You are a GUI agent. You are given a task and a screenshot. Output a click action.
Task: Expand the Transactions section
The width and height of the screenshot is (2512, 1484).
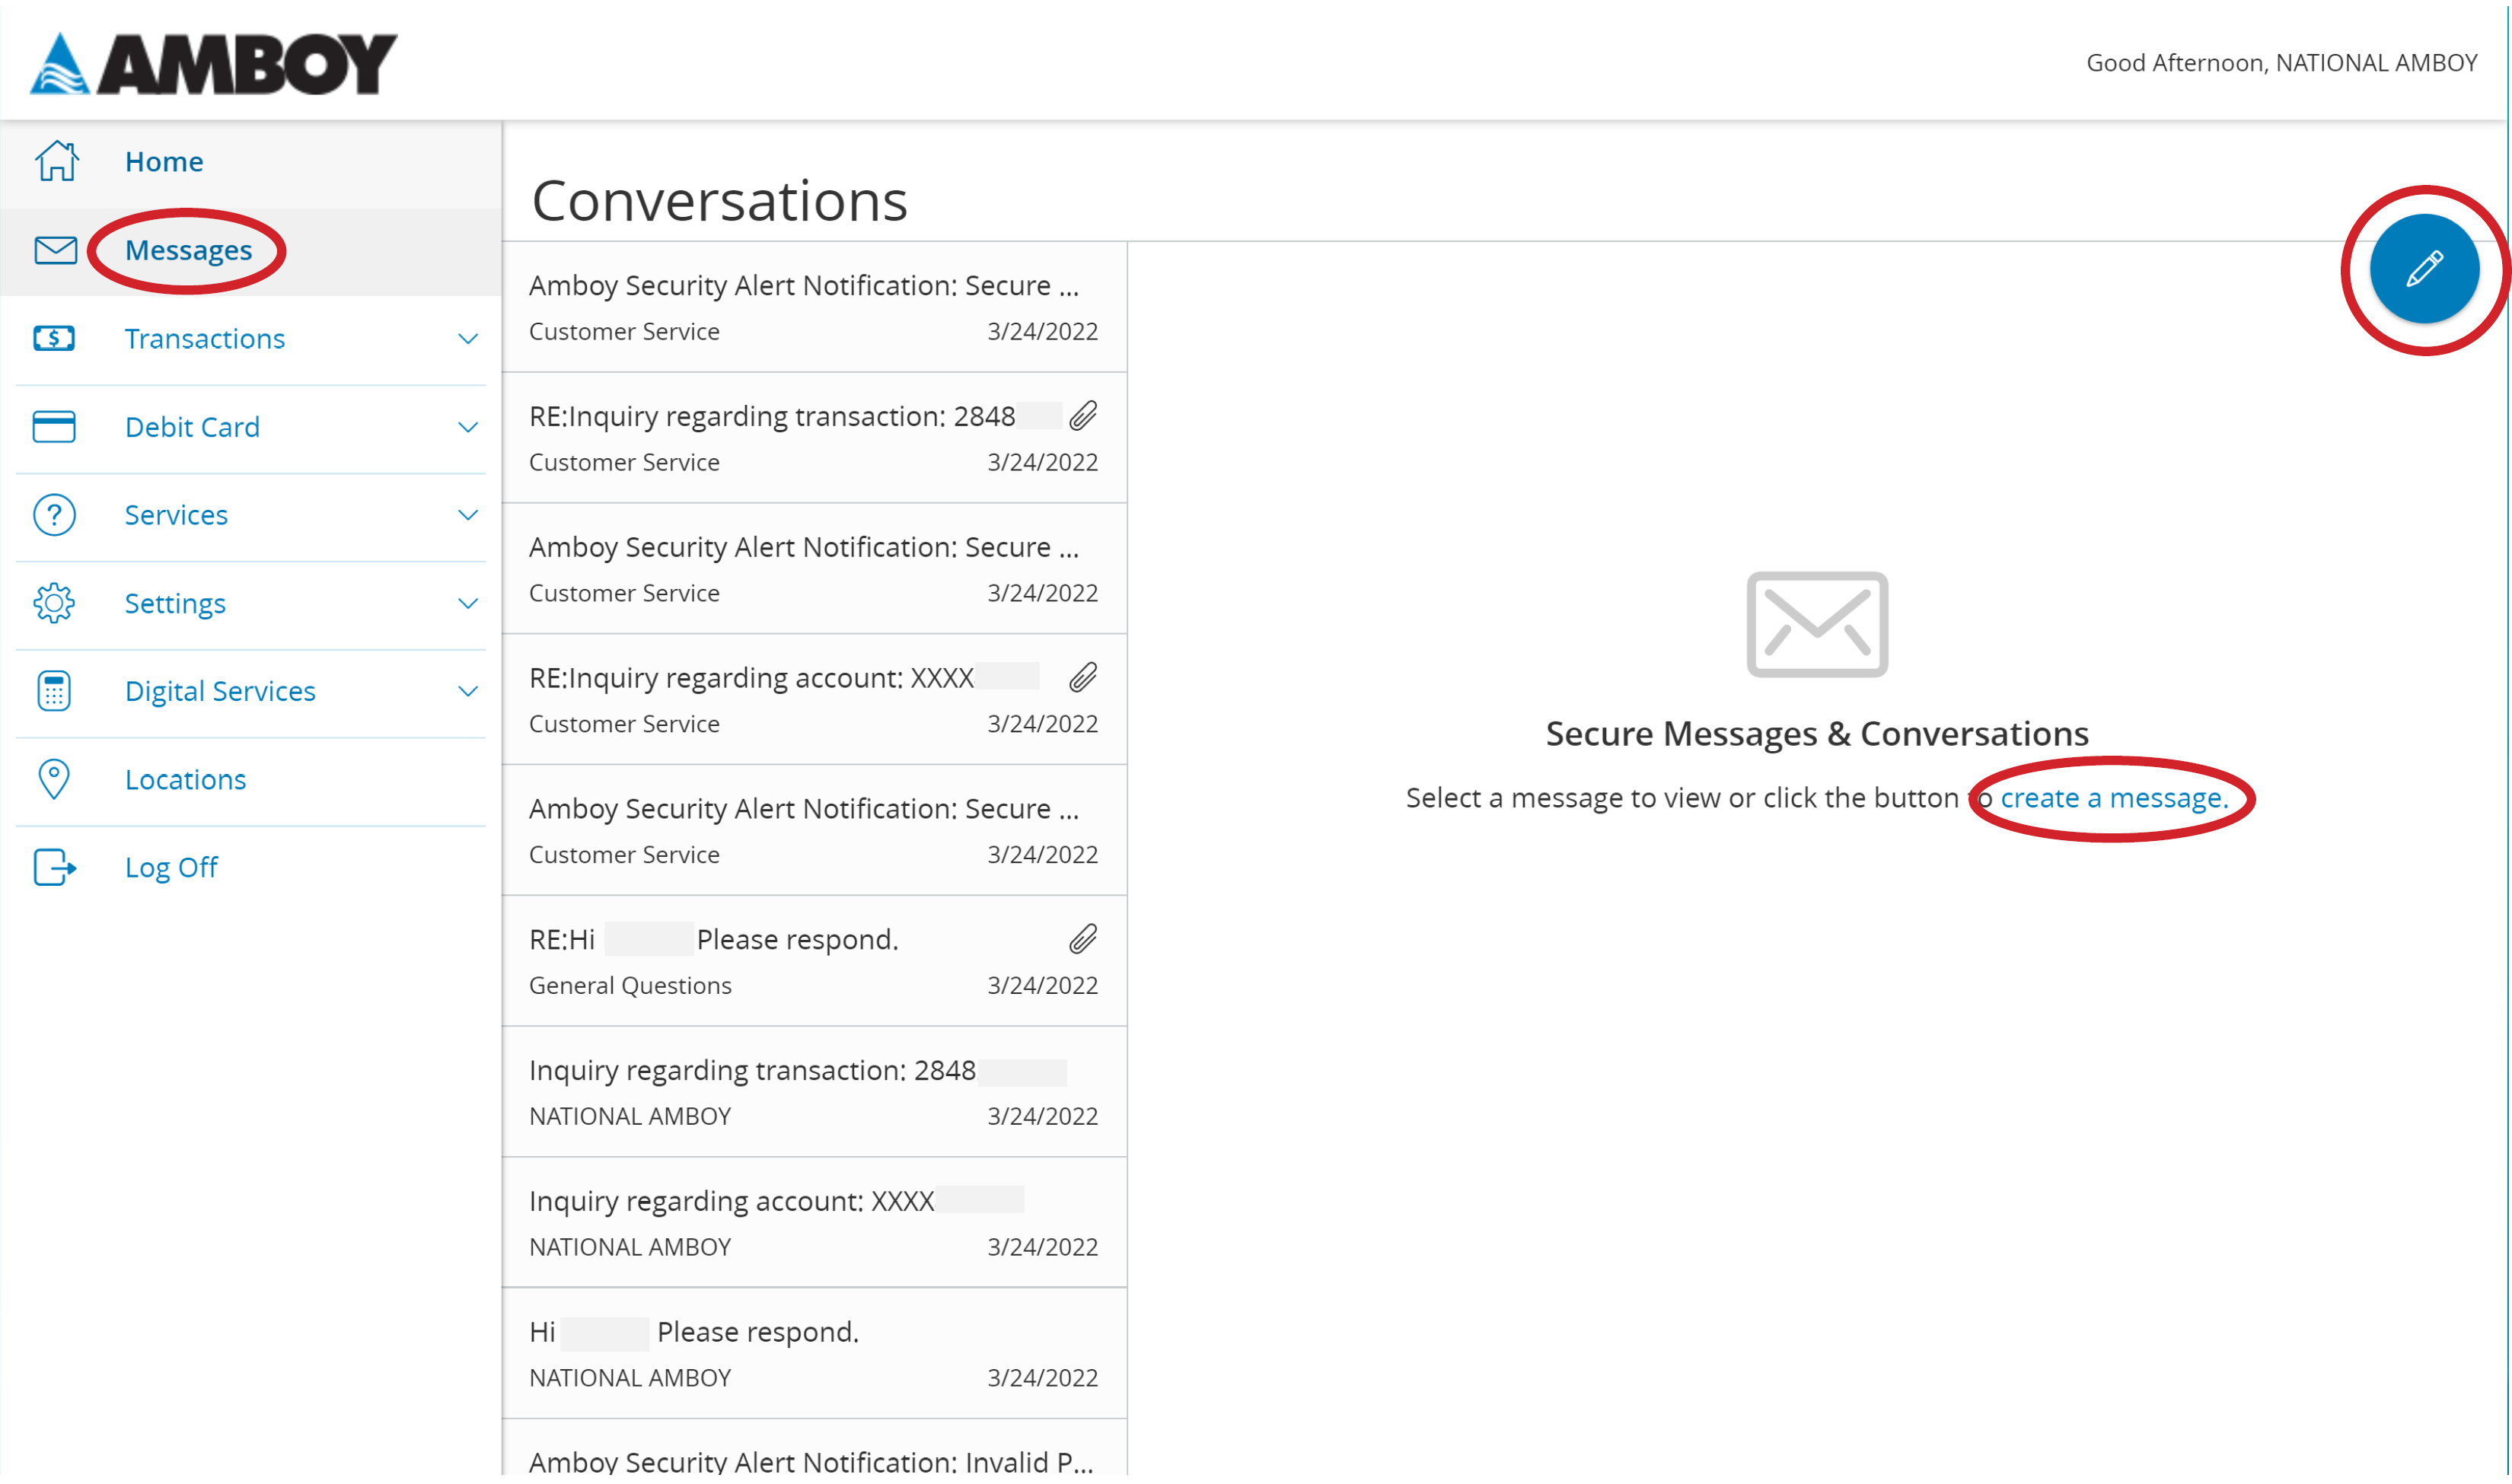coord(468,339)
